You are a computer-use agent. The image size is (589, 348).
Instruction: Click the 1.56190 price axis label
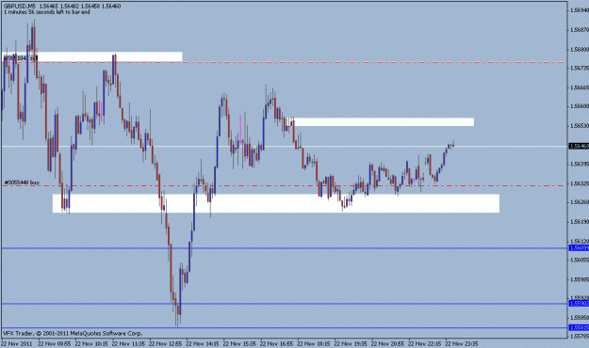(580, 222)
